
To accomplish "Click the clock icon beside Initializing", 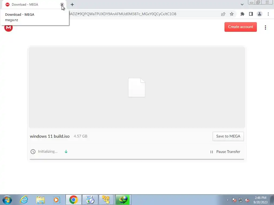I will [x=33, y=152].
